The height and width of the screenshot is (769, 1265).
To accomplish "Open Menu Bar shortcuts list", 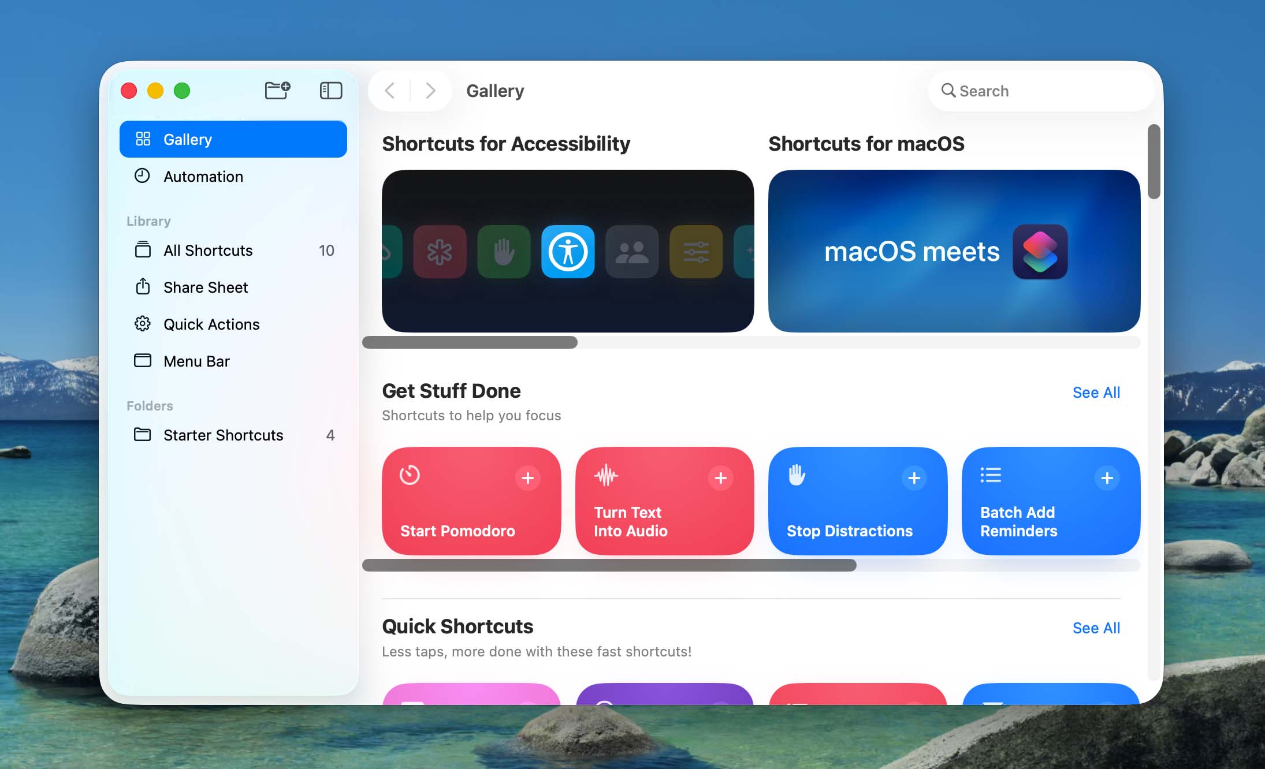I will point(233,361).
